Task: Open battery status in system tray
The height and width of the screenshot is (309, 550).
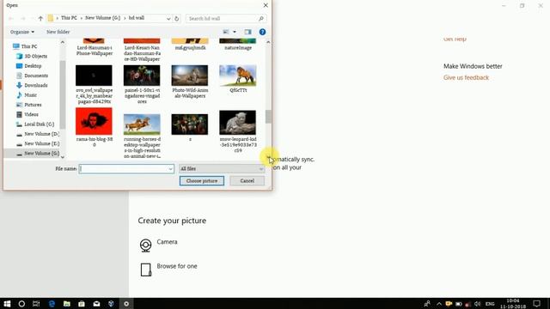Action: pos(458,304)
